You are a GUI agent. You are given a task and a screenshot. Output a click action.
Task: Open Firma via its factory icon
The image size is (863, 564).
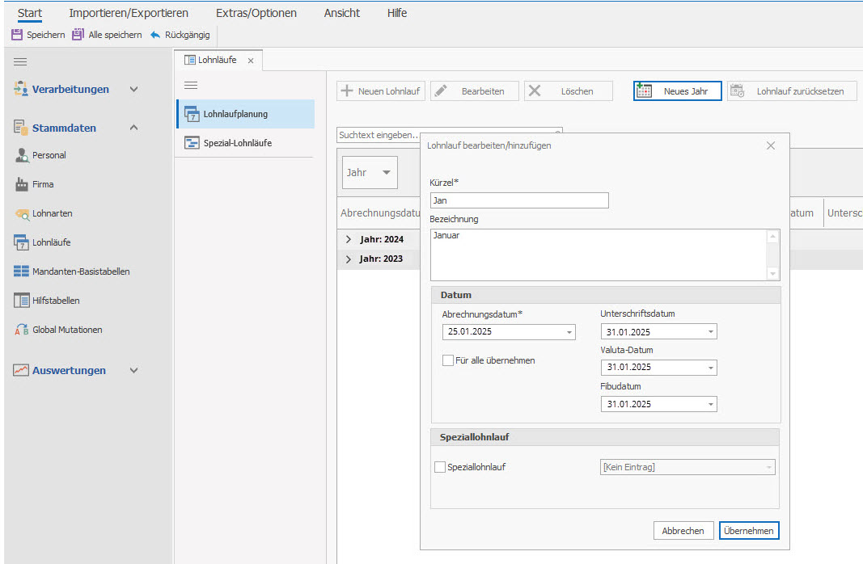point(22,184)
